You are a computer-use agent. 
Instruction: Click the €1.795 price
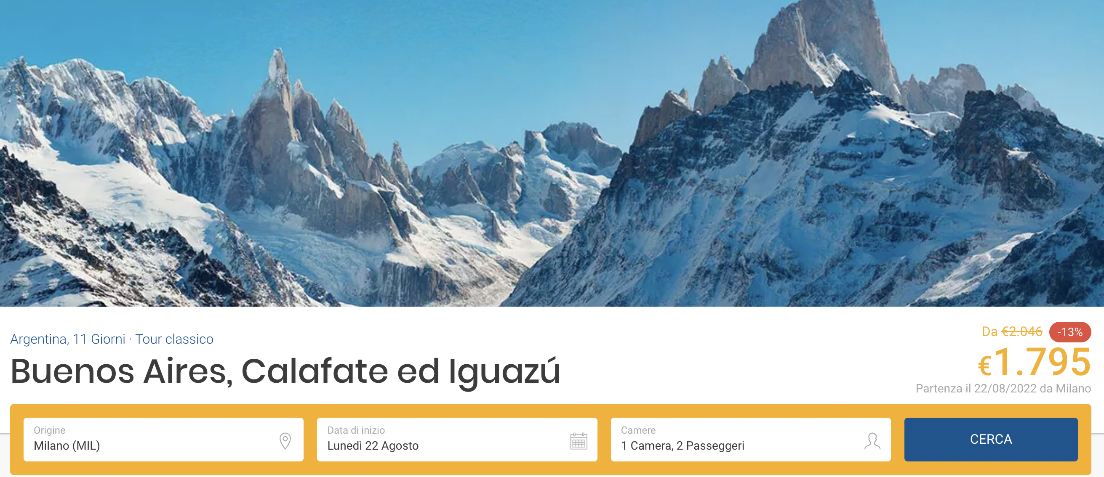coord(1034,362)
